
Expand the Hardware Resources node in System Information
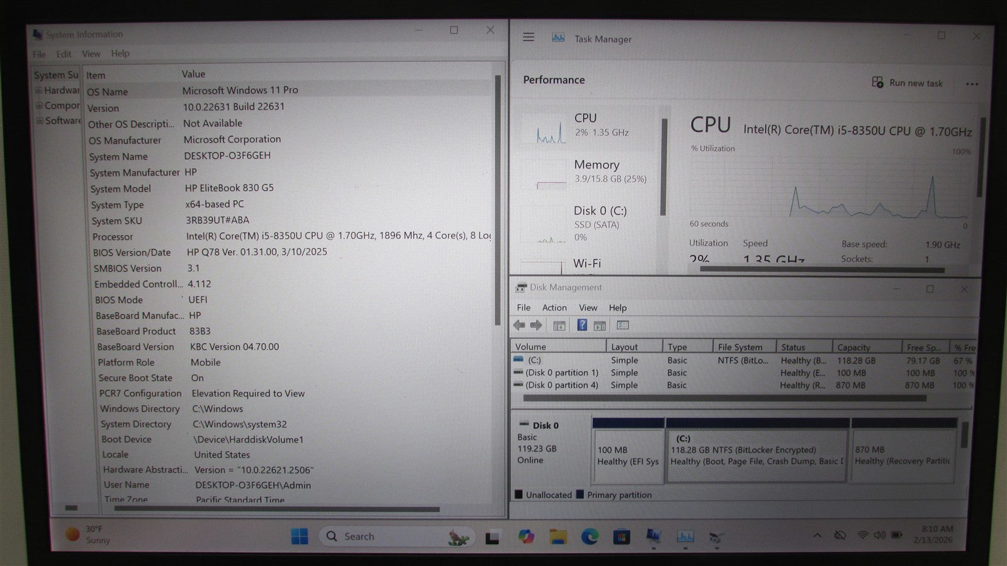(x=39, y=91)
